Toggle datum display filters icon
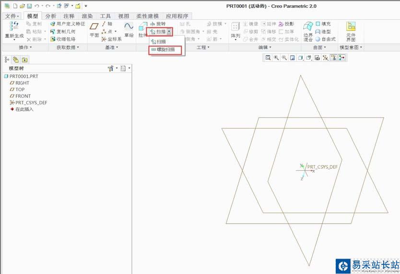This screenshot has height=274, width=400. [x=325, y=58]
